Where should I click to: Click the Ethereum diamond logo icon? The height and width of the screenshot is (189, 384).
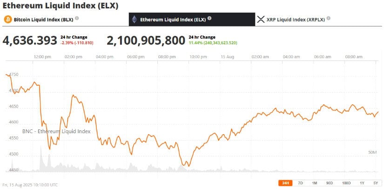pyautogui.click(x=134, y=20)
